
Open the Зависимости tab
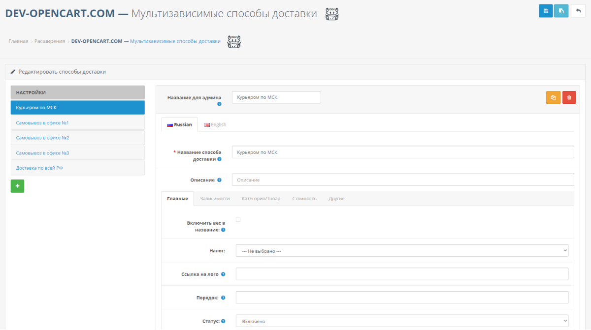pyautogui.click(x=215, y=198)
